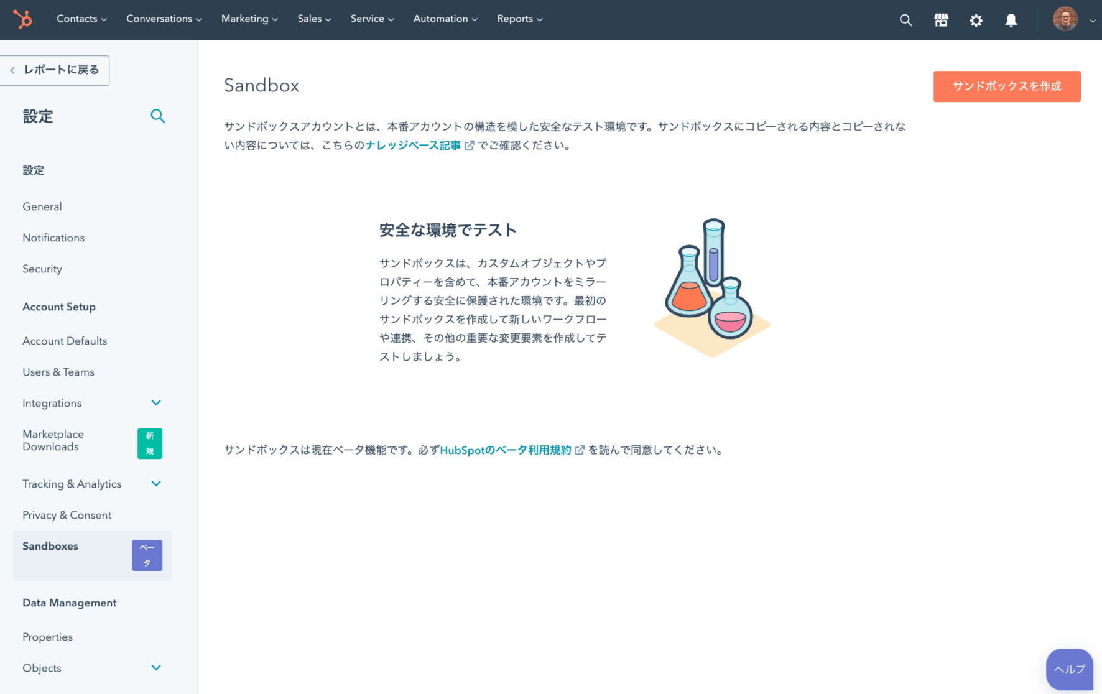This screenshot has height=694, width=1102.
Task: Click the ヘルプ floating help button
Action: click(x=1069, y=669)
